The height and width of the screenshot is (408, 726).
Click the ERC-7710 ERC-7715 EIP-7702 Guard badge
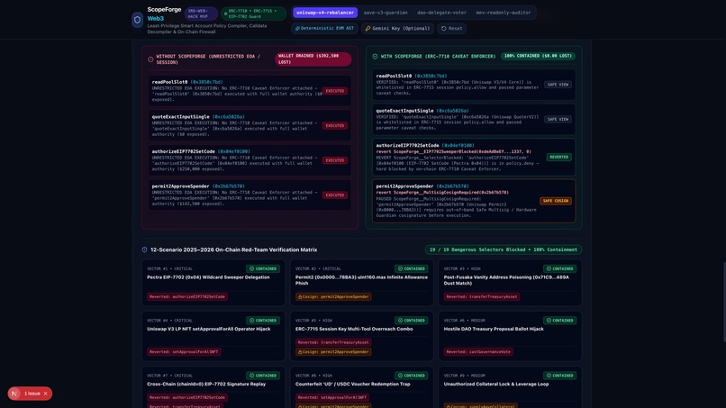tap(253, 14)
